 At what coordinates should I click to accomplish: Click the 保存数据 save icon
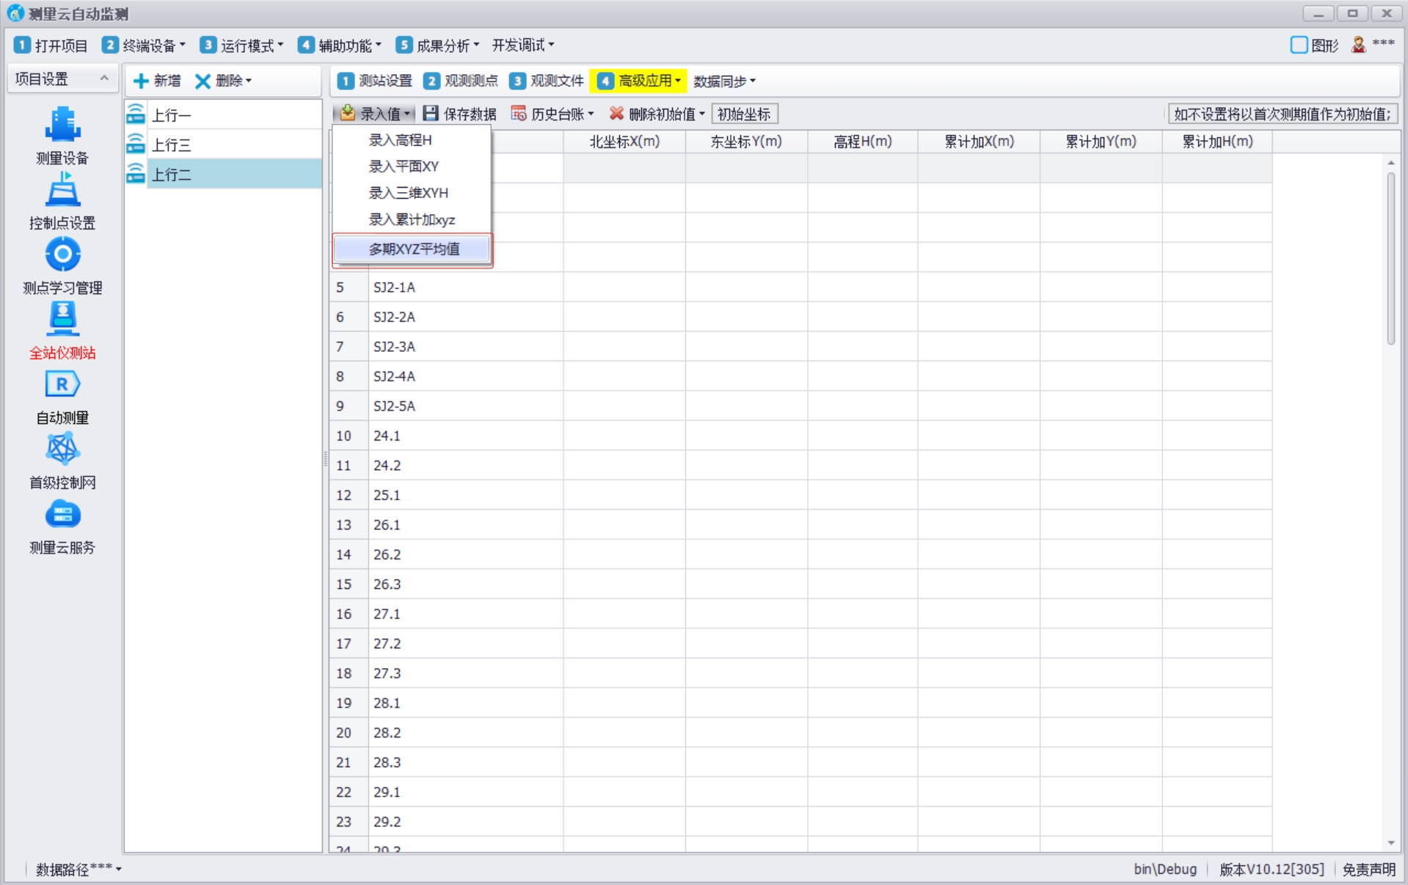point(431,114)
